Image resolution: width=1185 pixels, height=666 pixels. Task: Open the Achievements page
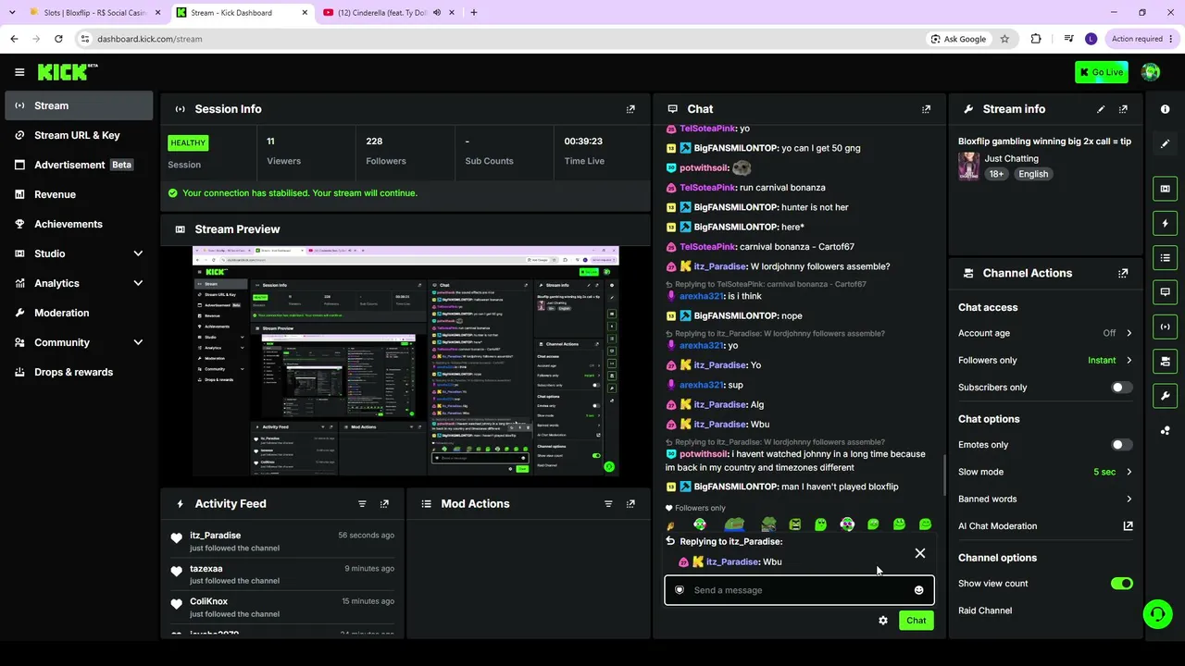click(x=79, y=224)
